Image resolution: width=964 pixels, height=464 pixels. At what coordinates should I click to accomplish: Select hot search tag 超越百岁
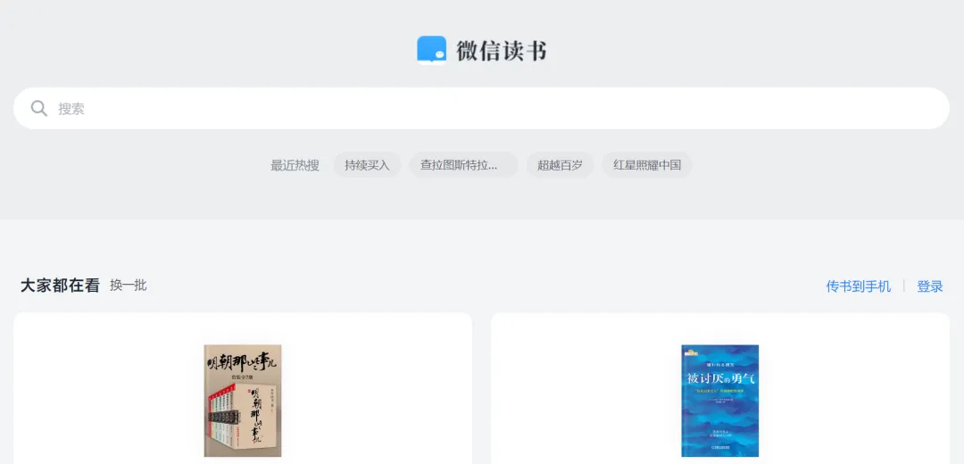pyautogui.click(x=560, y=165)
